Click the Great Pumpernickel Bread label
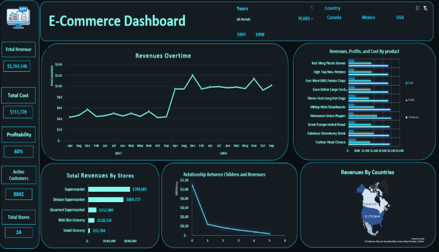The height and width of the screenshot is (252, 439). coord(327,124)
